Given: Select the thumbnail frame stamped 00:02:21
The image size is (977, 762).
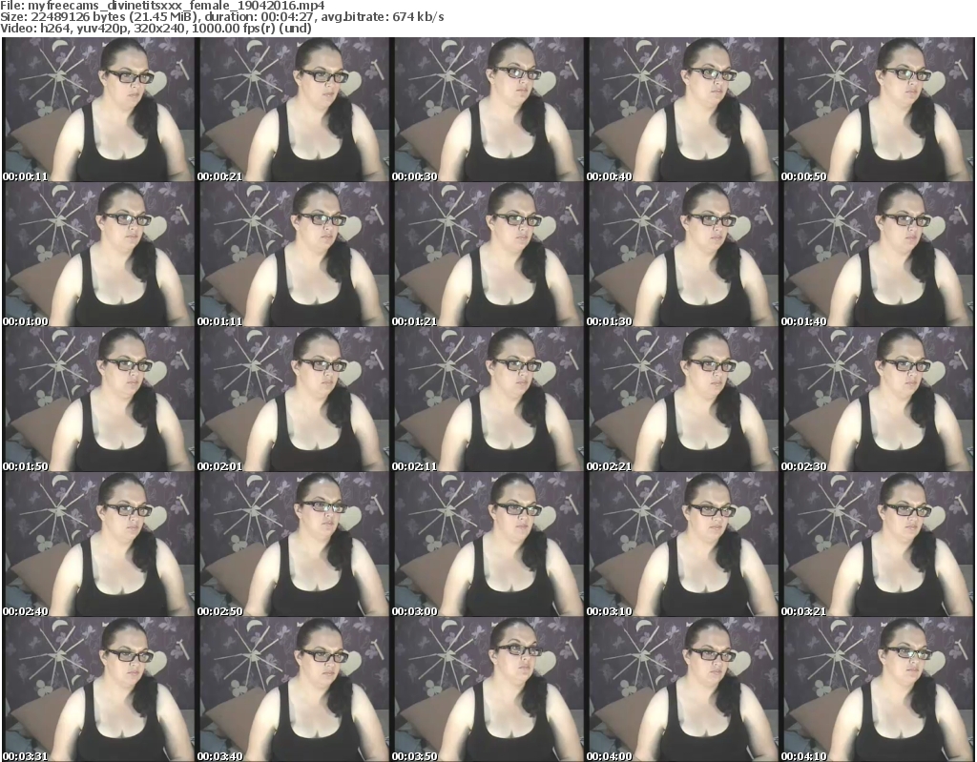Looking at the screenshot, I should pos(682,400).
